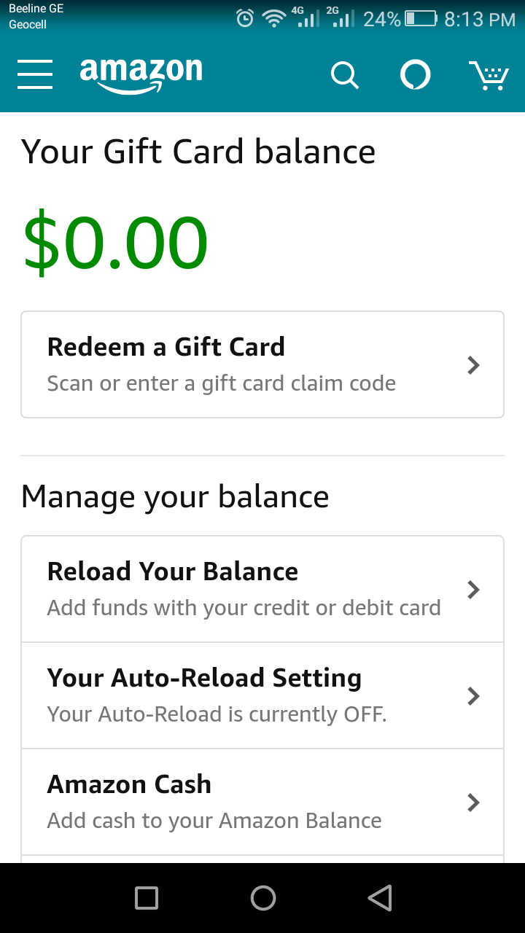This screenshot has width=525, height=933.
Task: Tap the battery status icon
Action: click(420, 19)
